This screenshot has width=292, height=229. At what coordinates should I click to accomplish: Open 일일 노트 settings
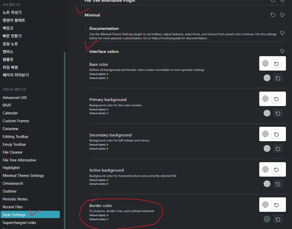coord(10,44)
